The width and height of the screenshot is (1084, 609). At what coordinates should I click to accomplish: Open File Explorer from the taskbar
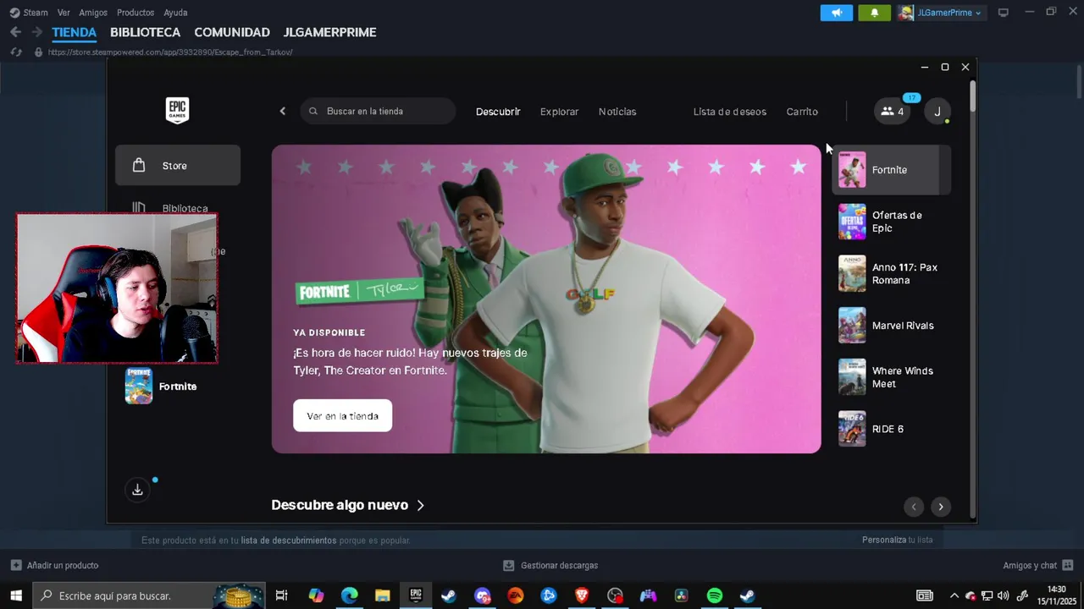(383, 595)
